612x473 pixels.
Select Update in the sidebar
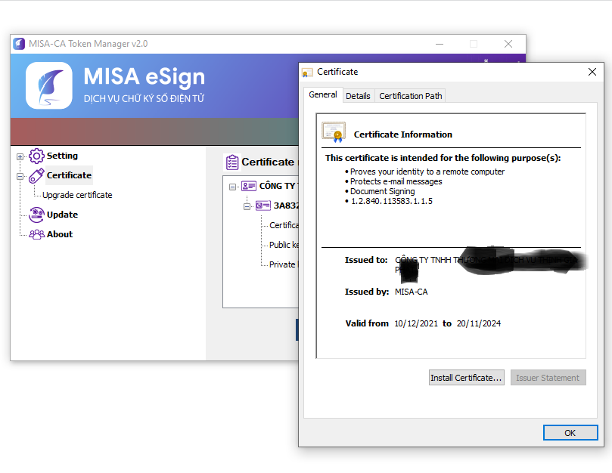click(62, 215)
